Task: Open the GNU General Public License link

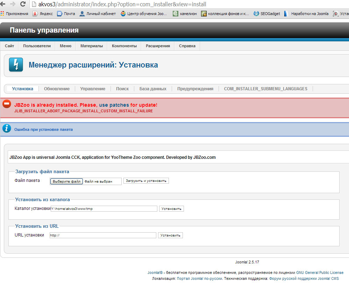Action: point(320,273)
